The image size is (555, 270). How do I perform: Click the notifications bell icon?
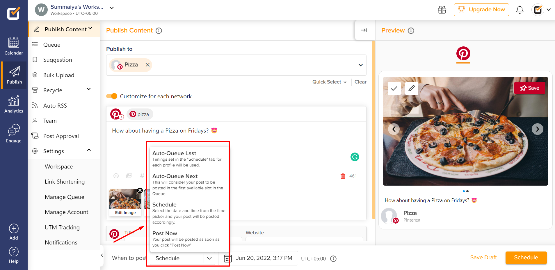[x=520, y=10]
